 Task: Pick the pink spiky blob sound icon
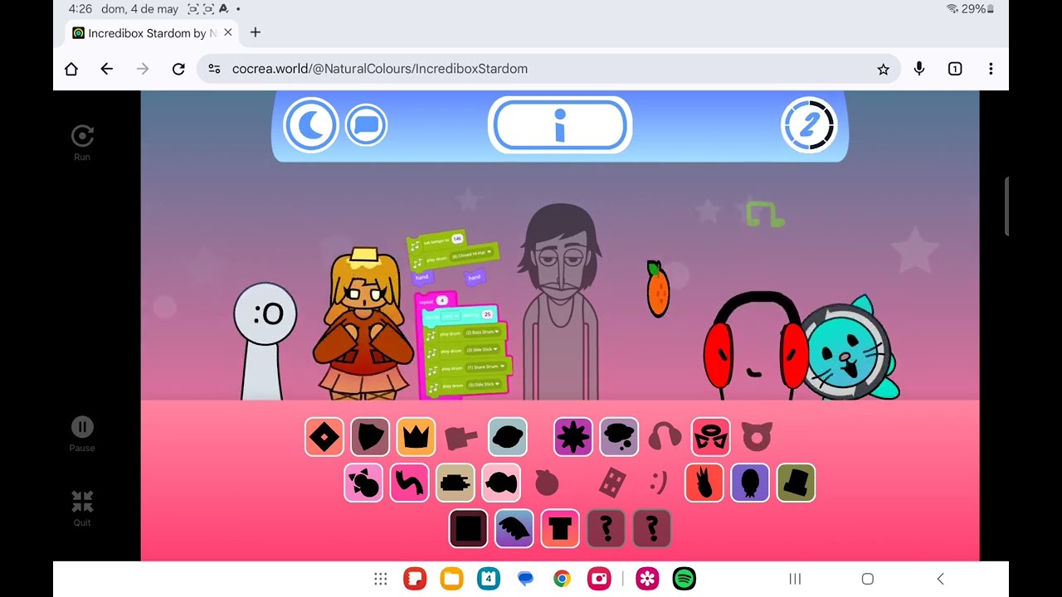tap(363, 483)
